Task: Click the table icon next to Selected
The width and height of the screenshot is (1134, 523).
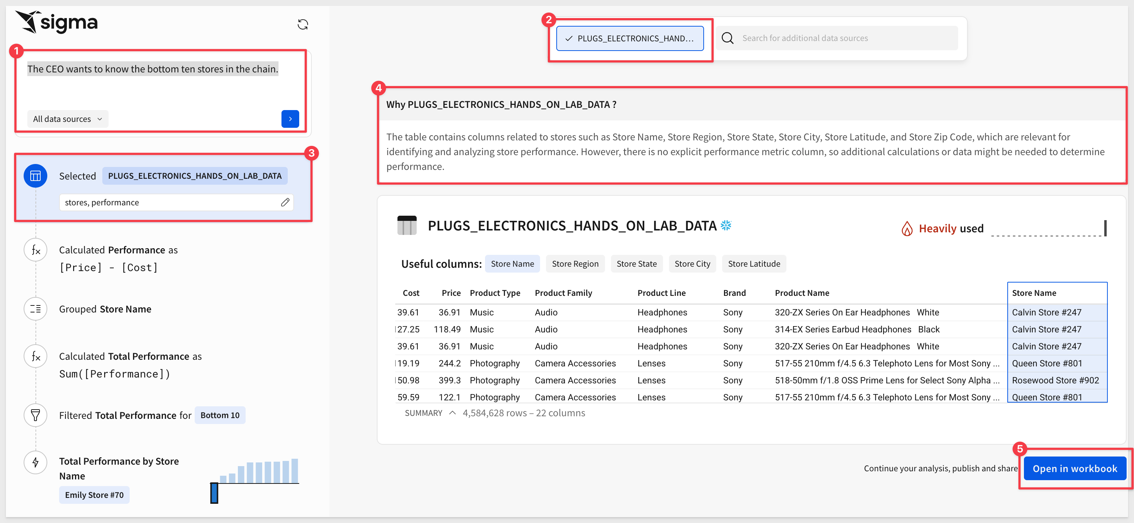Action: [35, 176]
